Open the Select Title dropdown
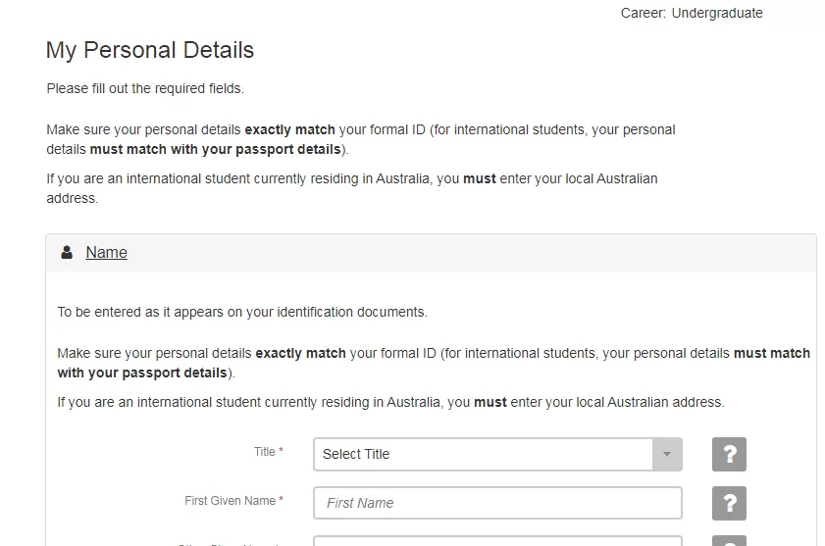The height and width of the screenshot is (546, 825). pos(497,454)
